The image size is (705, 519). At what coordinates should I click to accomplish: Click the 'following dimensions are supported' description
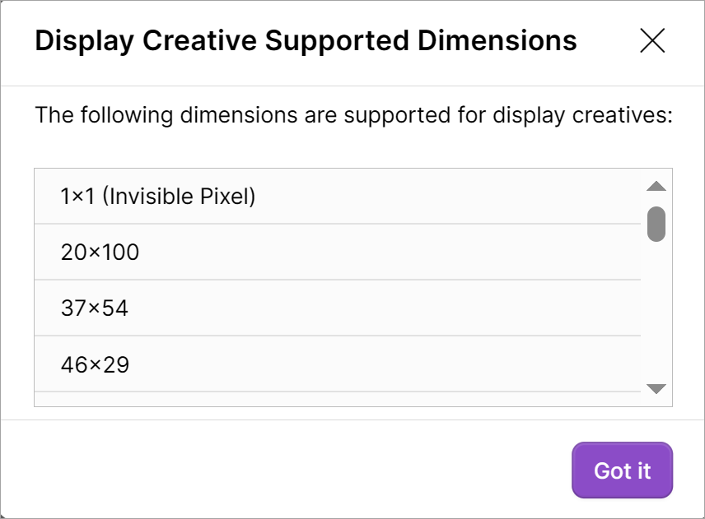click(x=354, y=114)
